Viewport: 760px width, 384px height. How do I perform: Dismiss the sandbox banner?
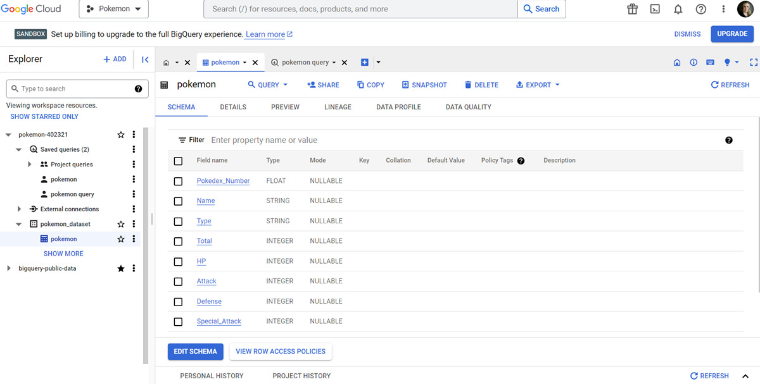coord(688,34)
